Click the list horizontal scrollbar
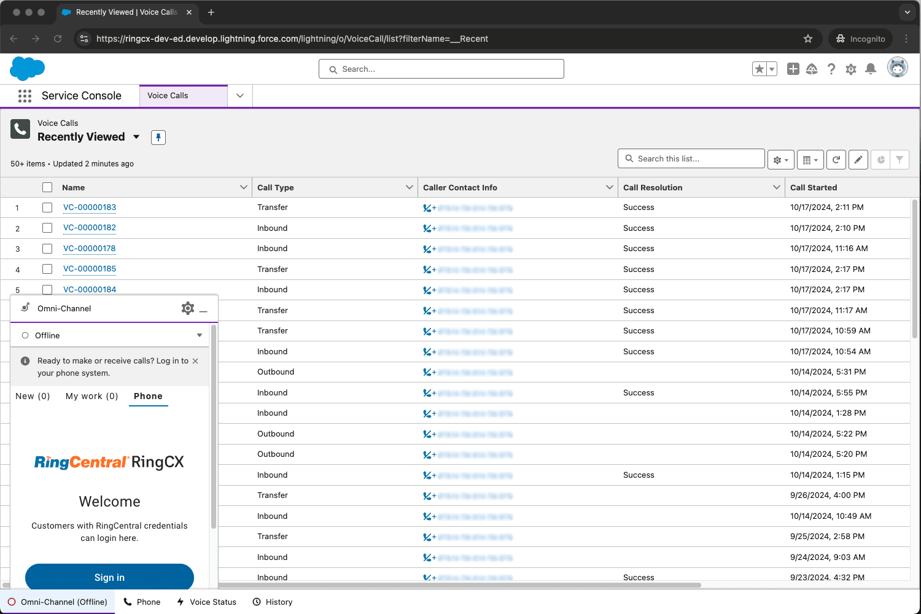 [352, 585]
